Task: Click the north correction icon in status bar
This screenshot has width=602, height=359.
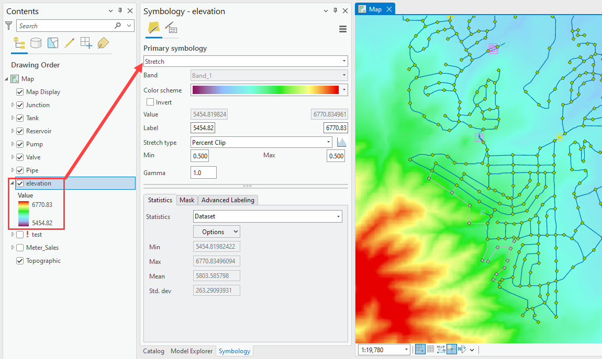Action: (462, 349)
